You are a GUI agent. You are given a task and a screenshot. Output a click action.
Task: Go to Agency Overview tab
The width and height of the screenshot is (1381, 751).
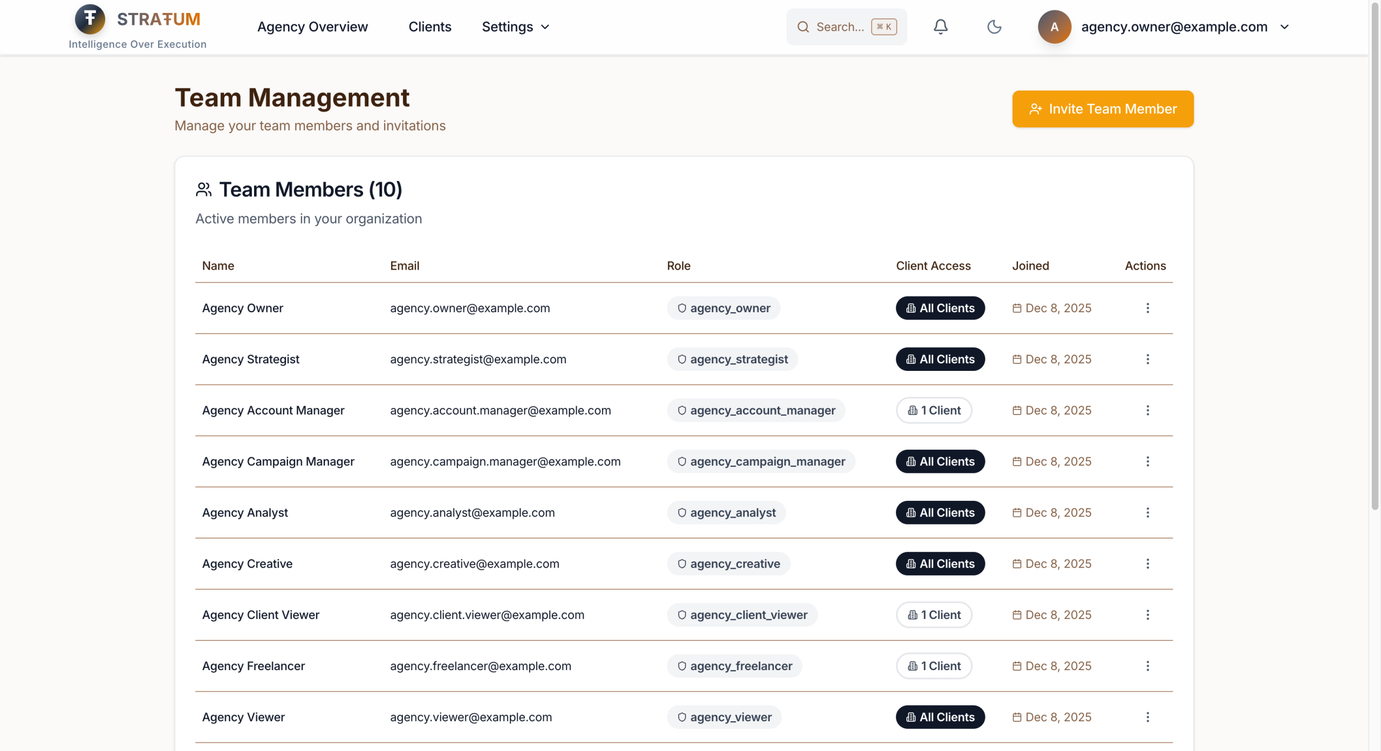pos(312,26)
